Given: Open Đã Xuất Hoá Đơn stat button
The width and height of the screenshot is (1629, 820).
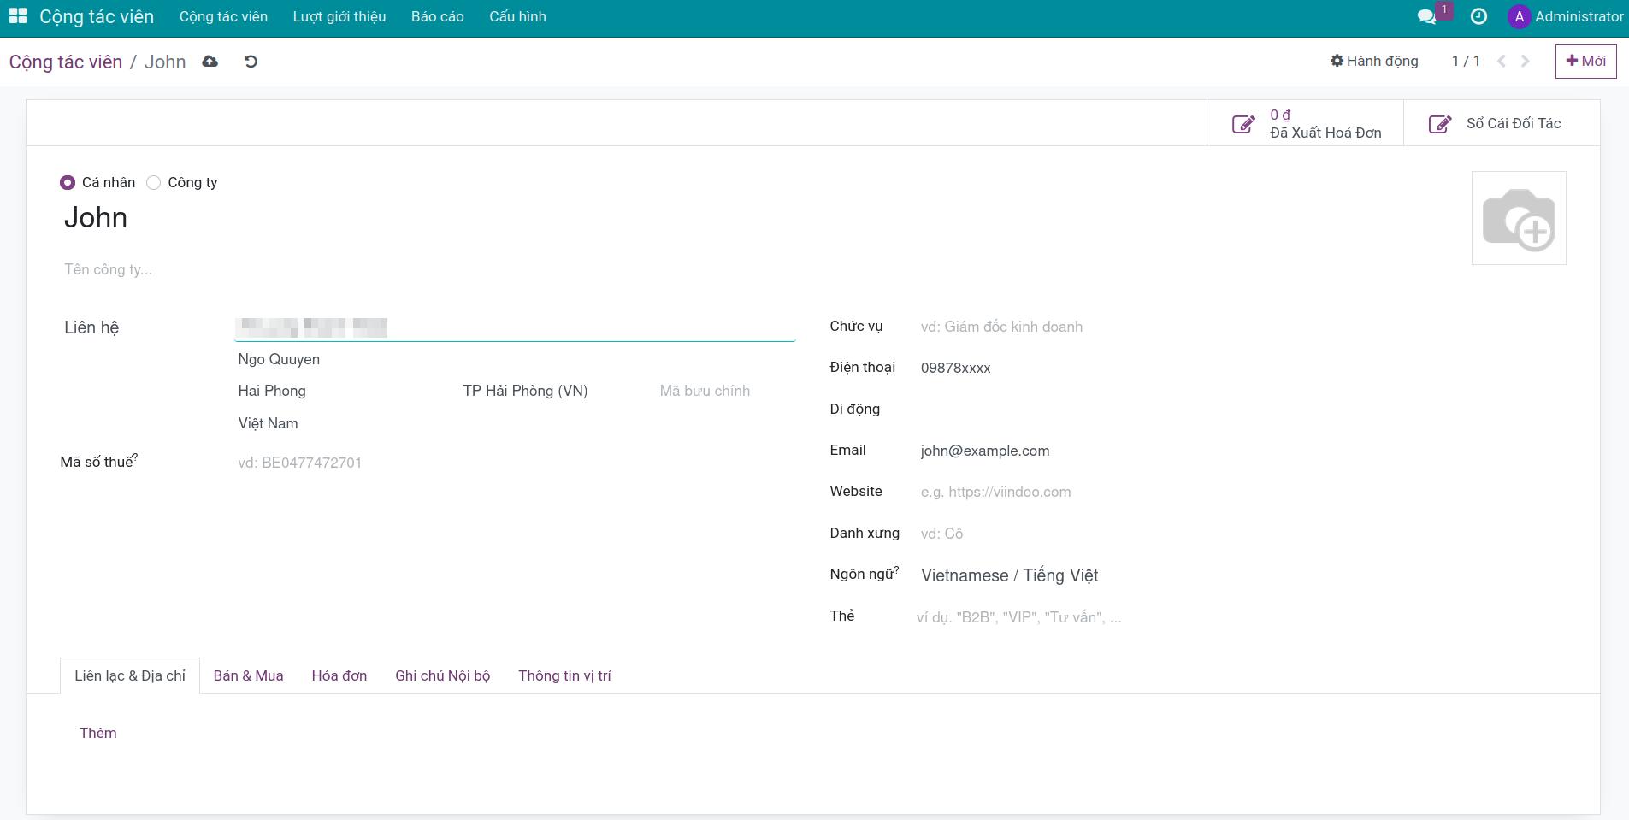Looking at the screenshot, I should point(1305,124).
